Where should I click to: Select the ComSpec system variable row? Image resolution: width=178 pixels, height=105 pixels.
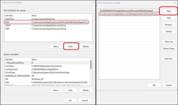(x=47, y=66)
